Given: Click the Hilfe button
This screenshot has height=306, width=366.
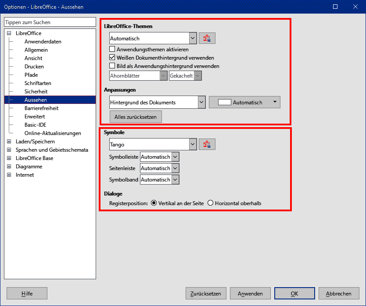Looking at the screenshot, I should 27,293.
